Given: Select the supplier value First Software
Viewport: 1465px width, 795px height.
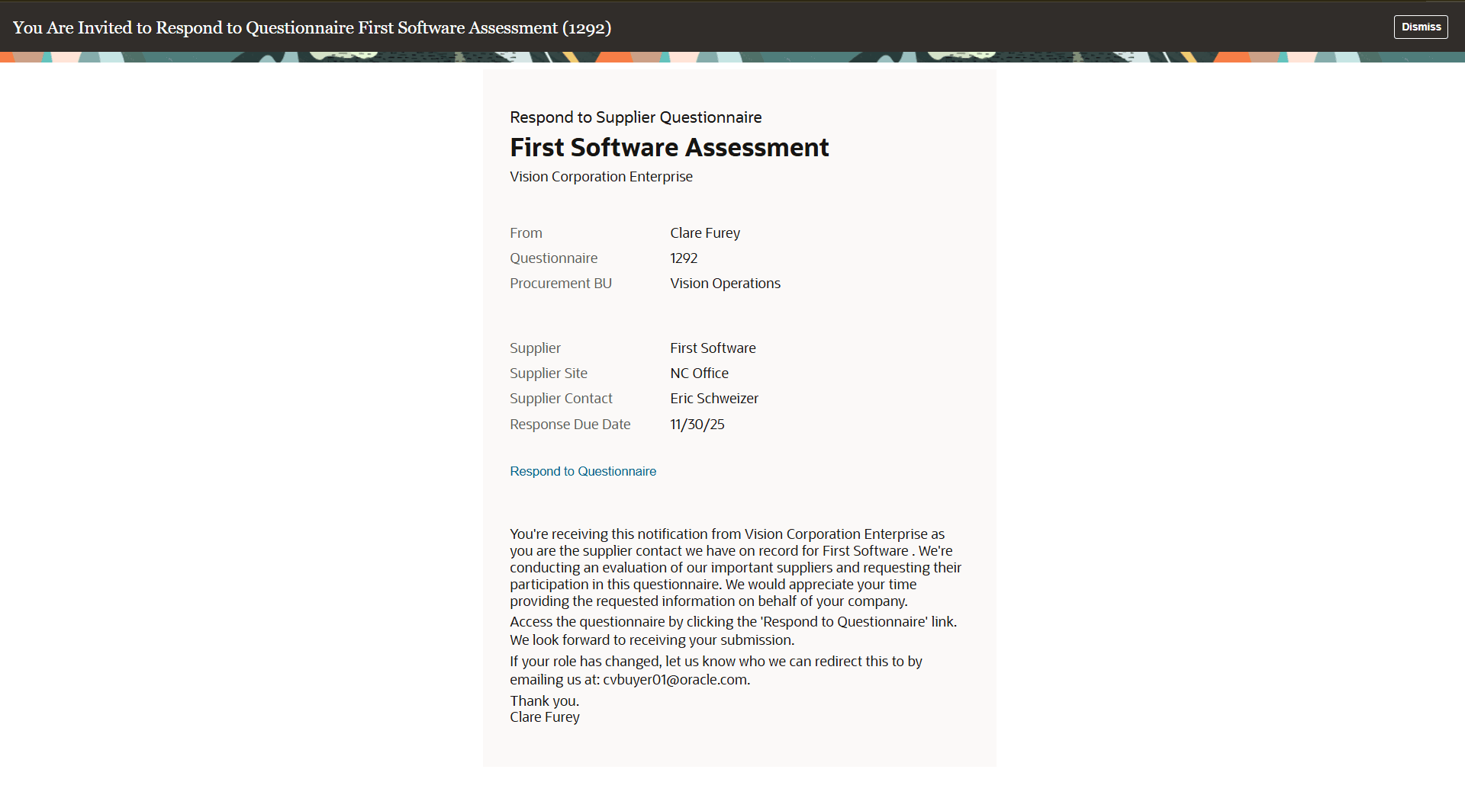Looking at the screenshot, I should click(713, 348).
